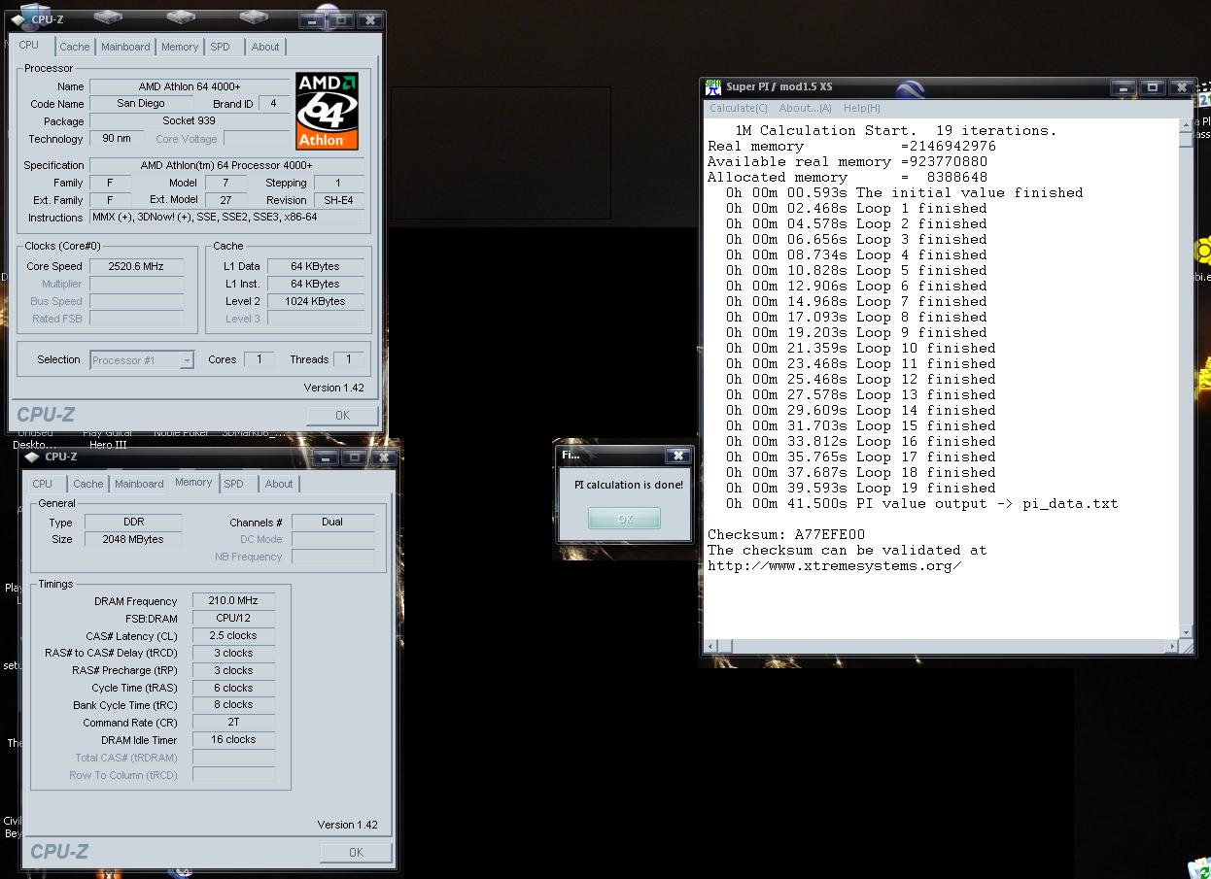Click the Command Rate value 2T
Screen dimensions: 1211x879
click(x=234, y=723)
